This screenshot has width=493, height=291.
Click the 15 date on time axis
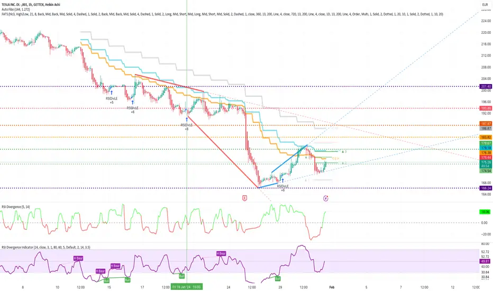[x=109, y=287]
